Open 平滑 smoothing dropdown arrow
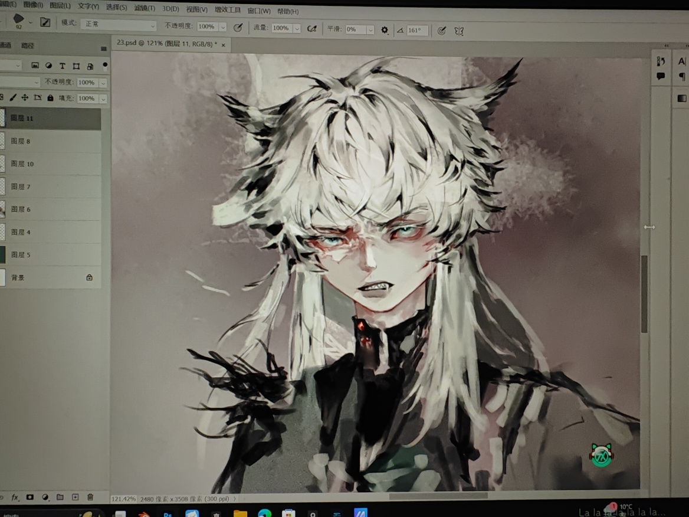Screen dimensions: 689x517 [370, 30]
